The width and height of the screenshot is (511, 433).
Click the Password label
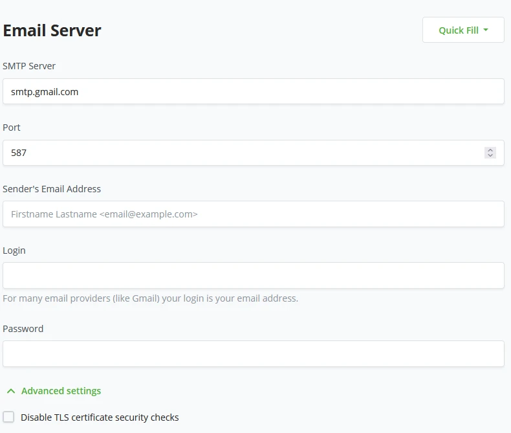pyautogui.click(x=23, y=329)
